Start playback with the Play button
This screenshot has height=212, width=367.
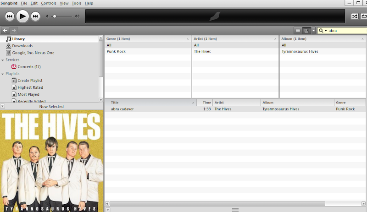pos(22,16)
